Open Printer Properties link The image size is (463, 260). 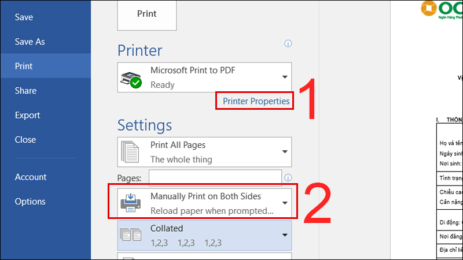256,101
